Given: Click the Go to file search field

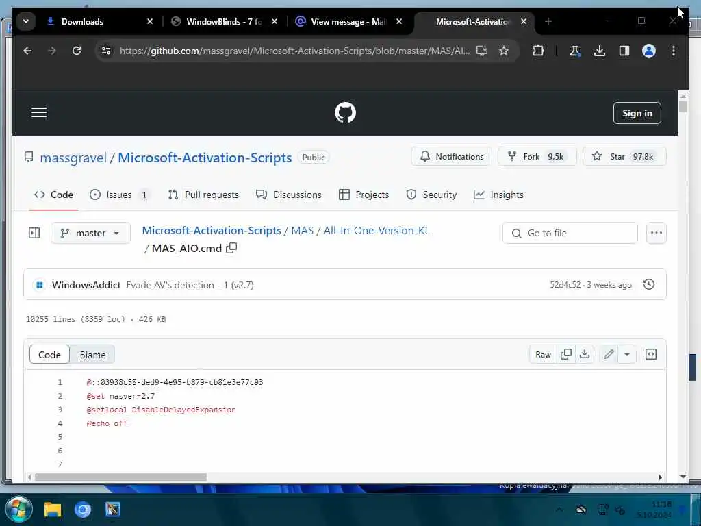Looking at the screenshot, I should click(x=570, y=233).
